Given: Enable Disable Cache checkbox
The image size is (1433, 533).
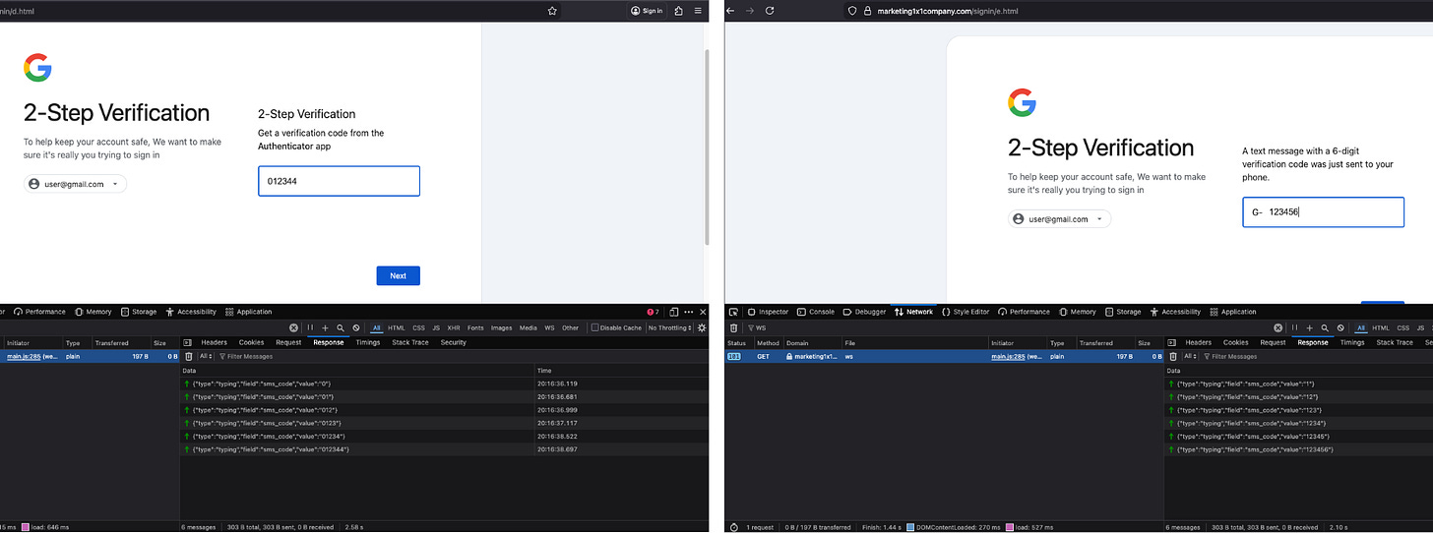Looking at the screenshot, I should click(594, 327).
